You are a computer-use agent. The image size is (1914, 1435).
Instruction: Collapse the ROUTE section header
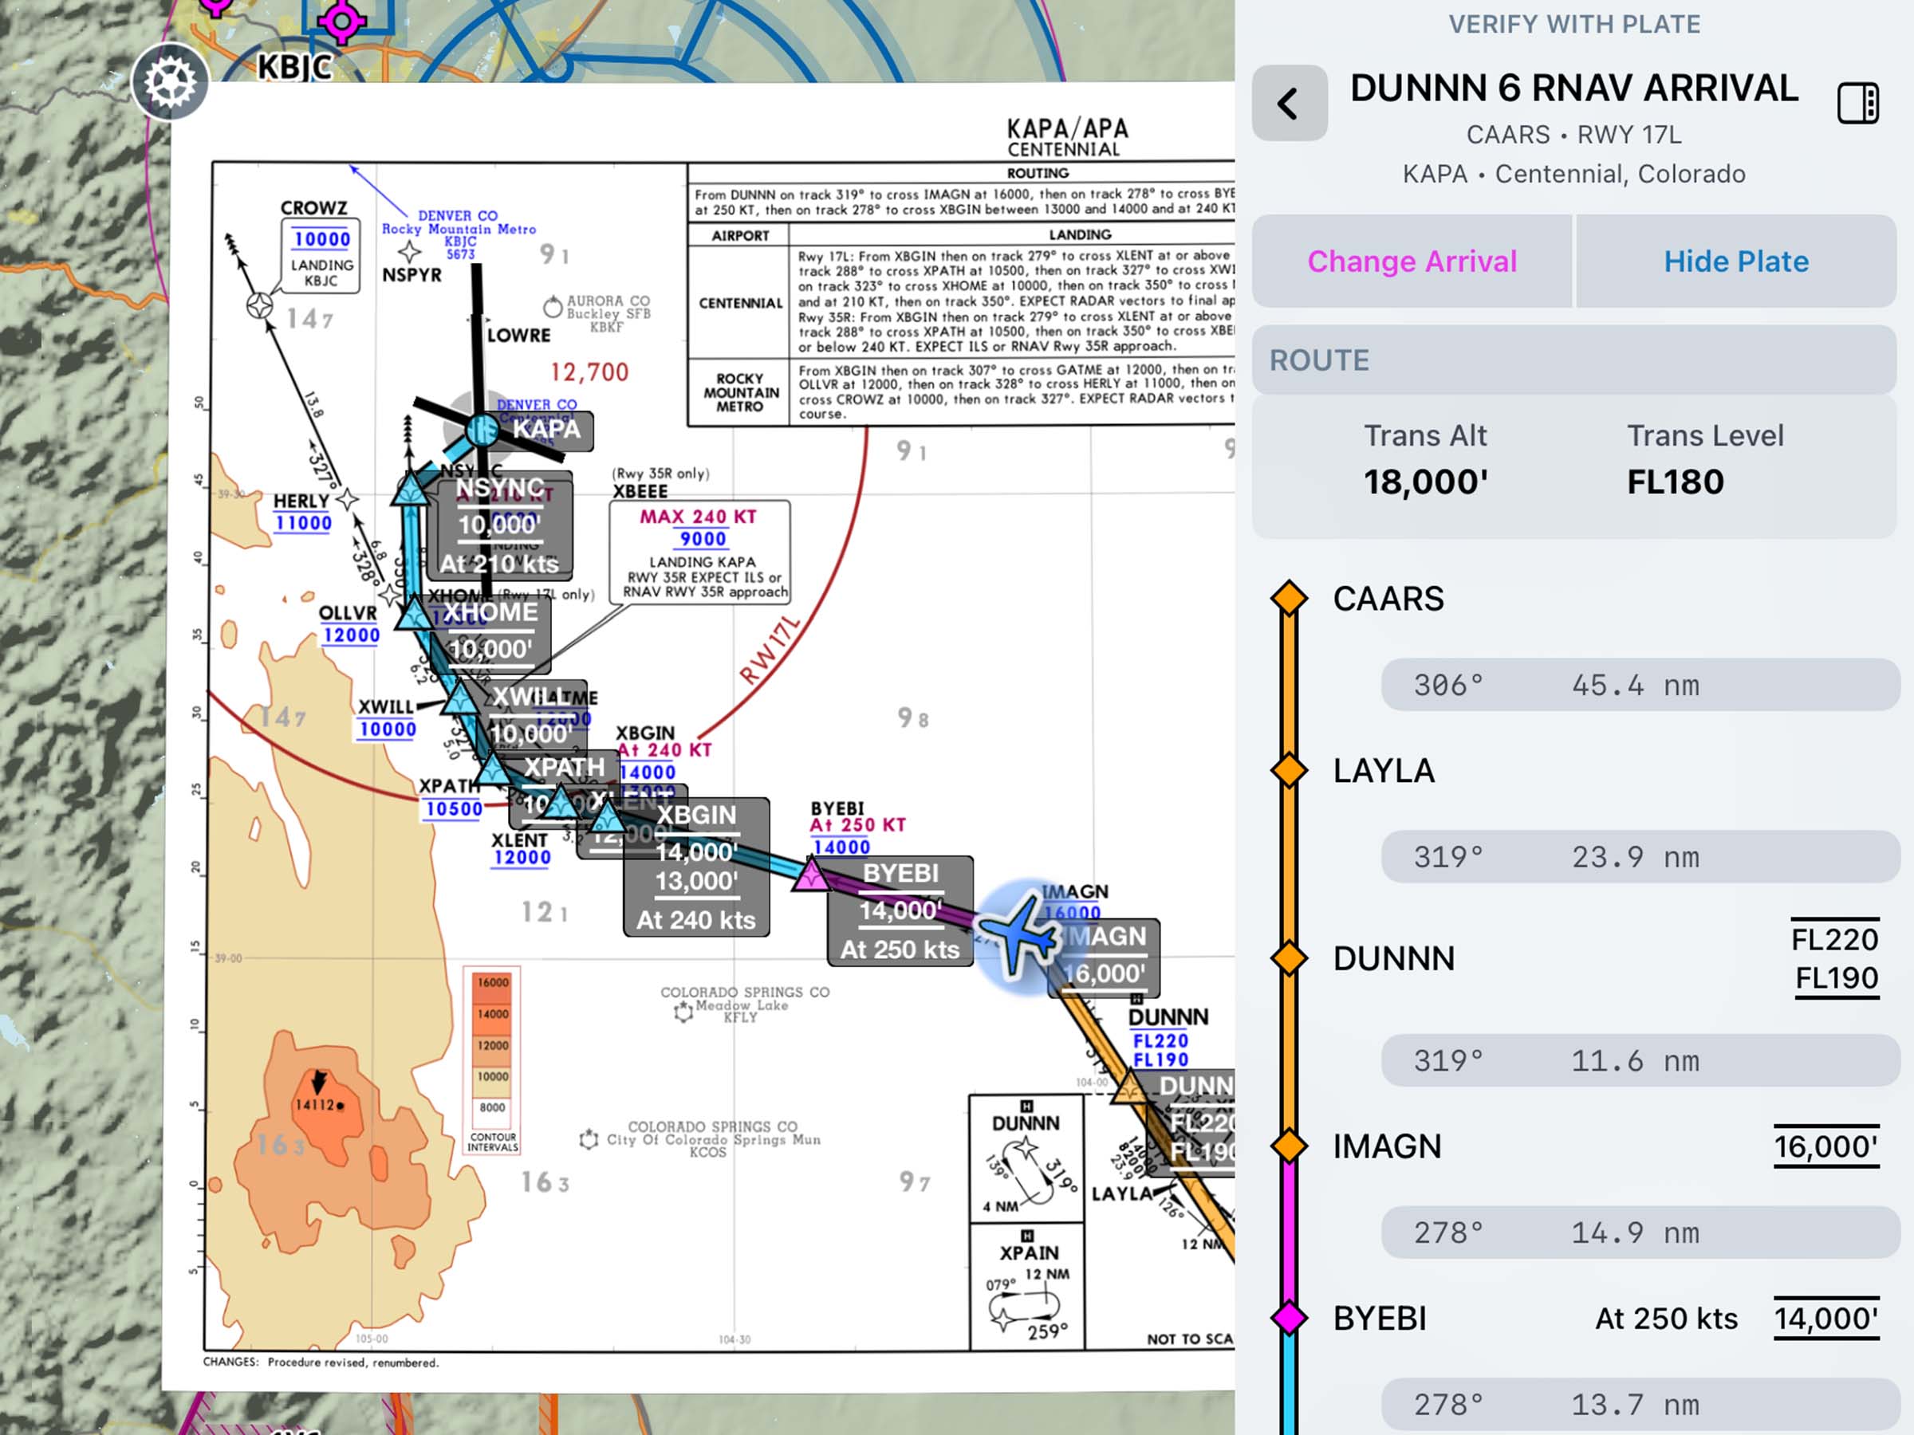point(1573,360)
